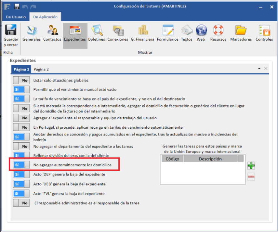
Task: Open the Formularios ribbon icon
Action: 167,31
